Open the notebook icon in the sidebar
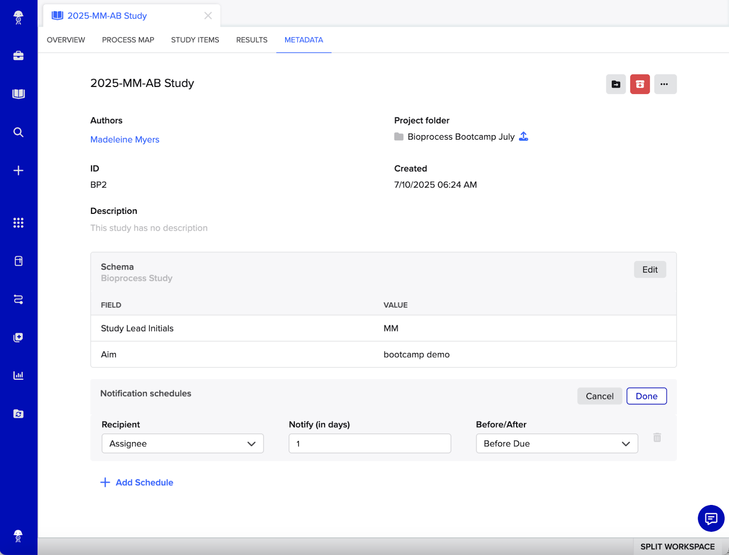 coord(18,94)
